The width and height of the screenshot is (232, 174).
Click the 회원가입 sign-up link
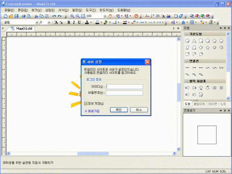[92, 111]
